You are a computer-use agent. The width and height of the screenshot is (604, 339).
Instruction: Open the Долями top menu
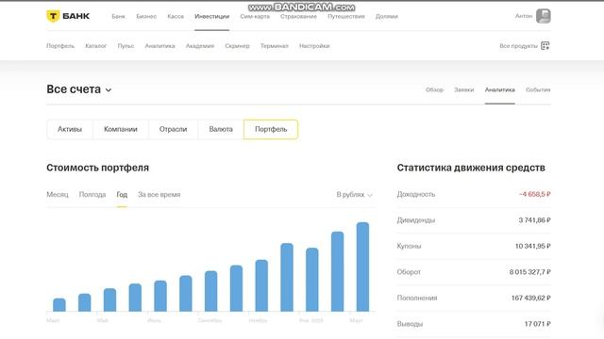(x=387, y=17)
